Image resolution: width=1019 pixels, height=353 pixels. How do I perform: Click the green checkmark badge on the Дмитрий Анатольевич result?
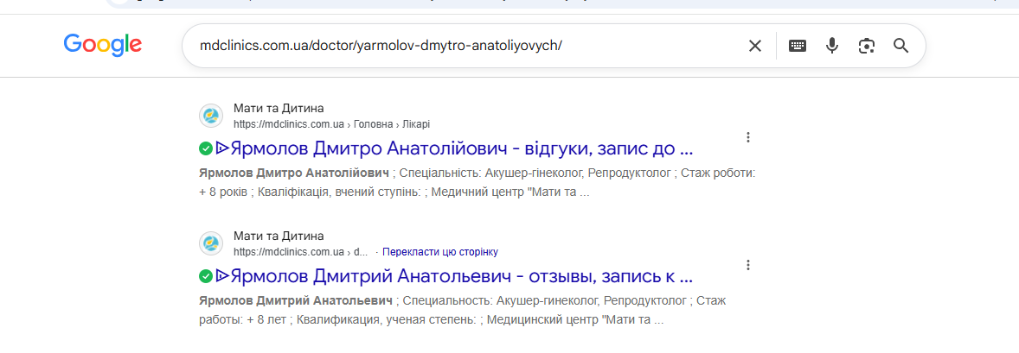(x=205, y=277)
